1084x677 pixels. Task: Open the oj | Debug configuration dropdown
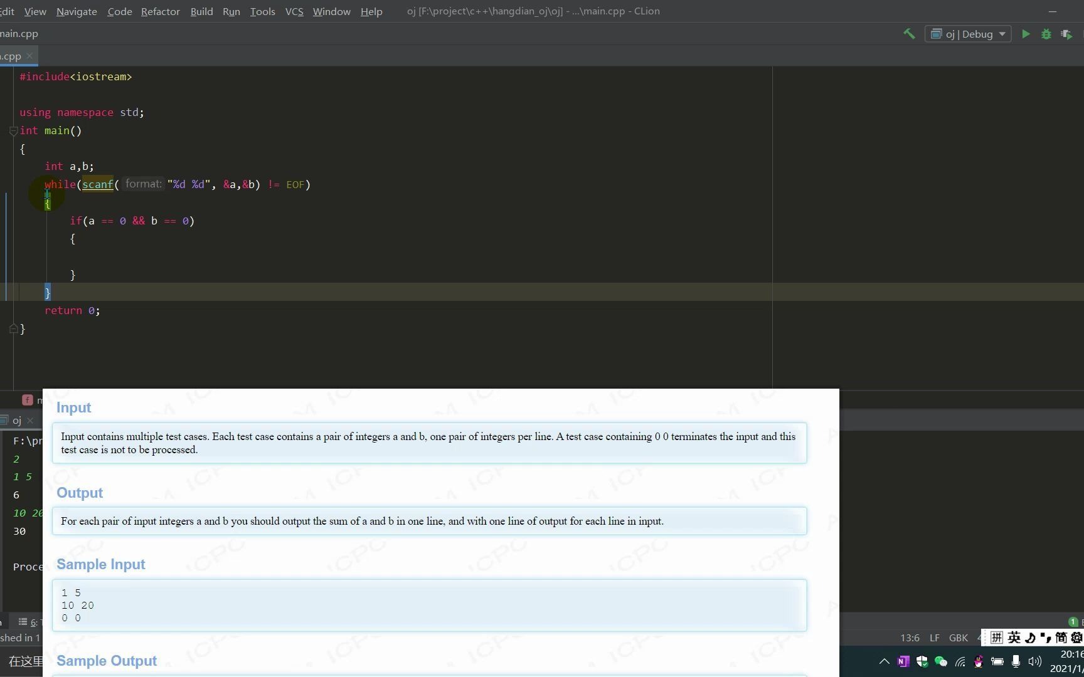(x=968, y=34)
